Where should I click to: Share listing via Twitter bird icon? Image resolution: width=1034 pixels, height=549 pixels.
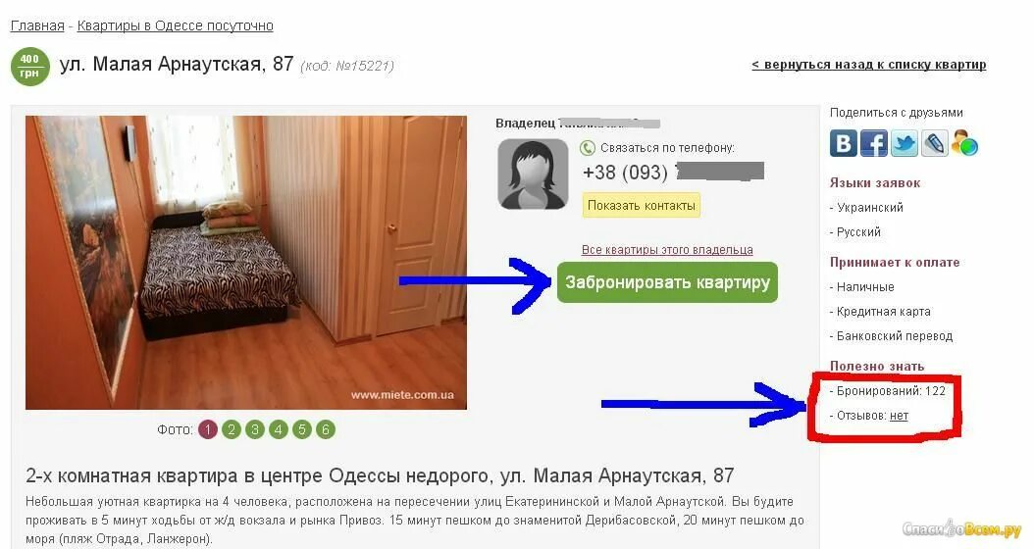(x=905, y=143)
